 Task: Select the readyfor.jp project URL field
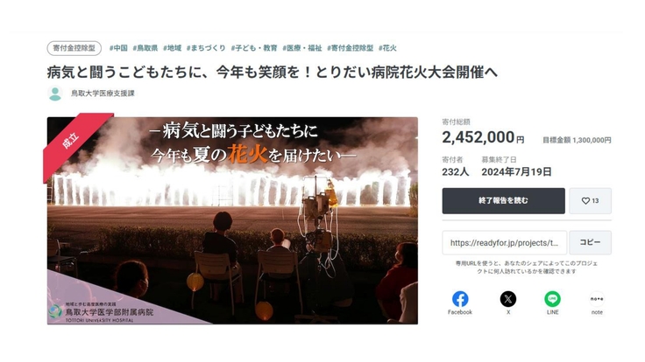pyautogui.click(x=504, y=242)
